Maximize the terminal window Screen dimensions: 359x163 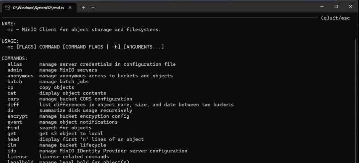click(336, 7)
